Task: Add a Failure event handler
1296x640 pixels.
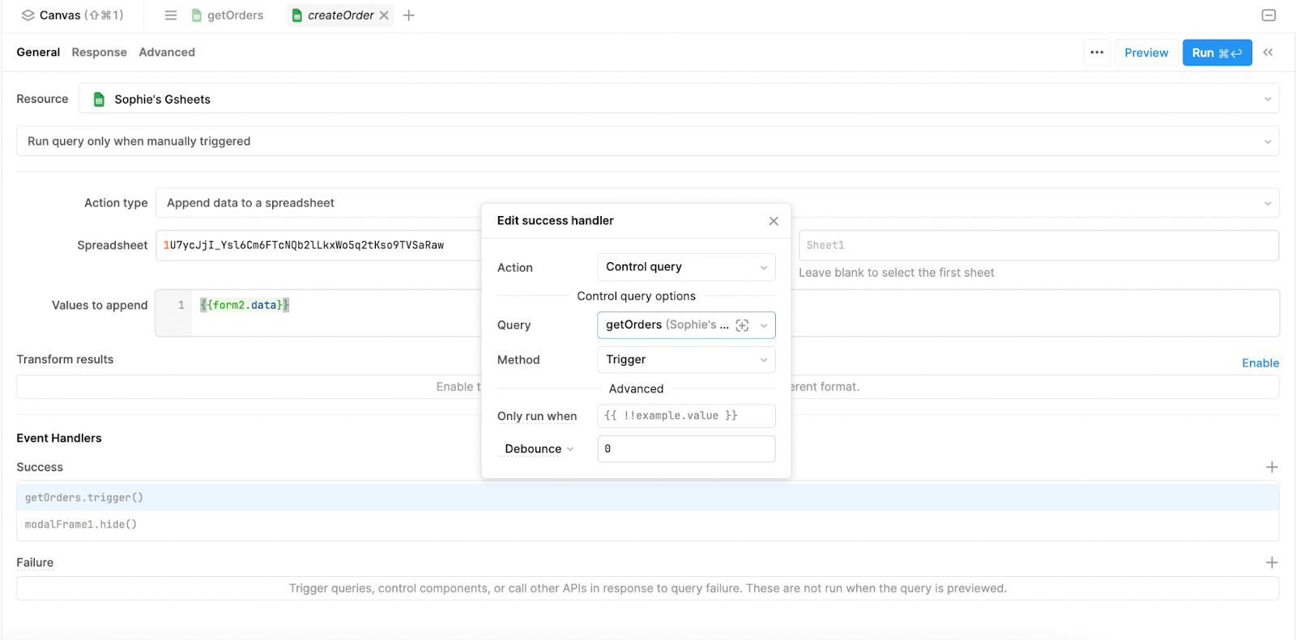Action: tap(1272, 562)
